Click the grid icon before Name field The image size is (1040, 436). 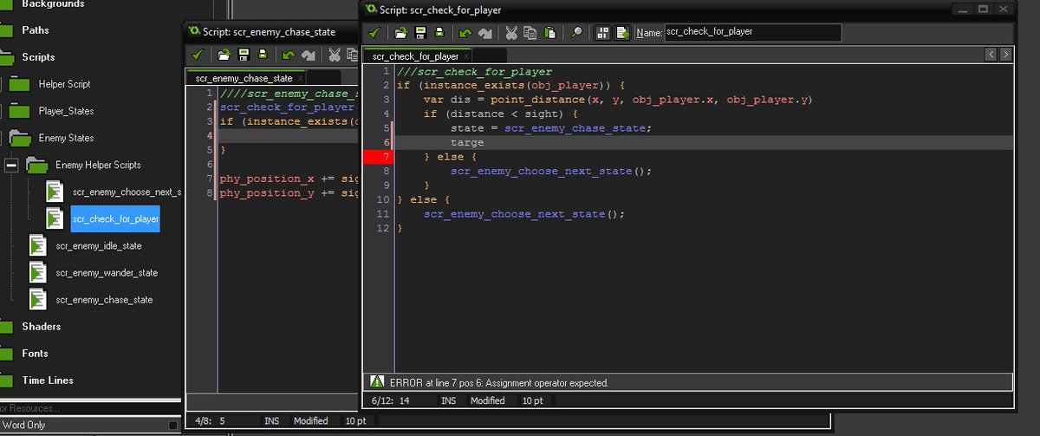pos(603,33)
